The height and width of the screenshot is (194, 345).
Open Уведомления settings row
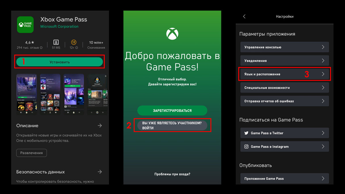point(285,61)
